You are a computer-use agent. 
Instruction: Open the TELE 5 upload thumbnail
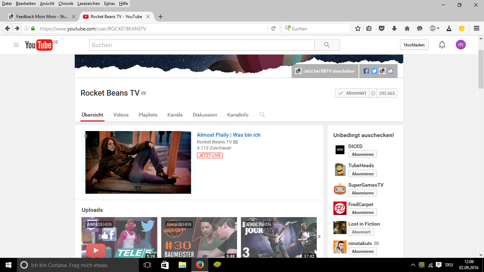pyautogui.click(x=119, y=238)
